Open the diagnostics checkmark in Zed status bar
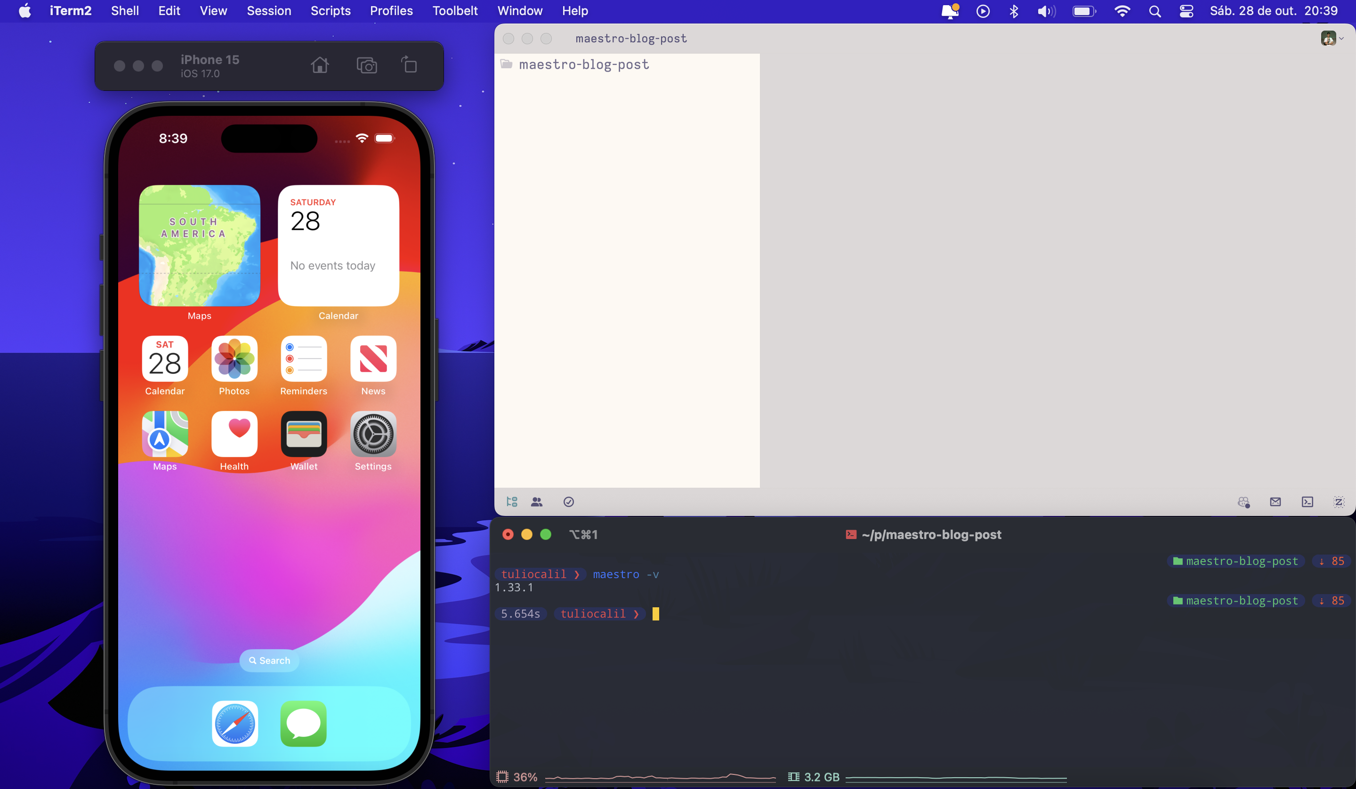 (x=568, y=502)
